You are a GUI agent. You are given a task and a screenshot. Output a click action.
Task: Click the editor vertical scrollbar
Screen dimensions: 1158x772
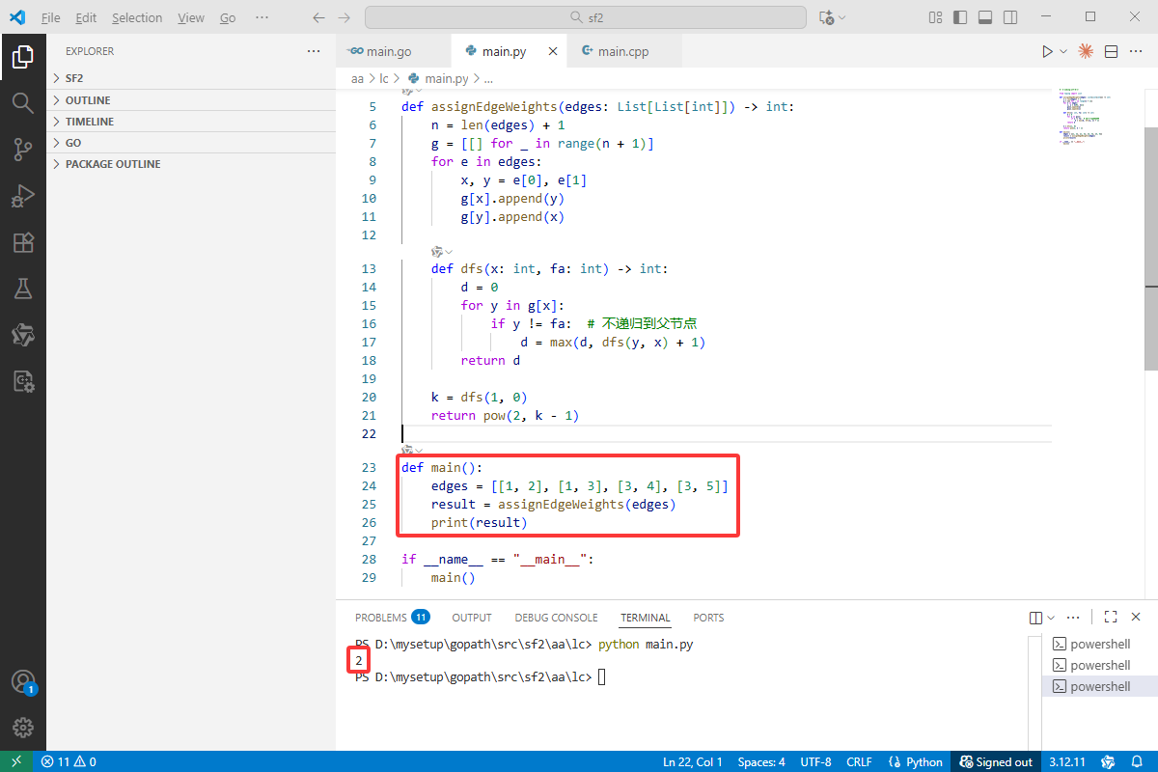point(1151,248)
